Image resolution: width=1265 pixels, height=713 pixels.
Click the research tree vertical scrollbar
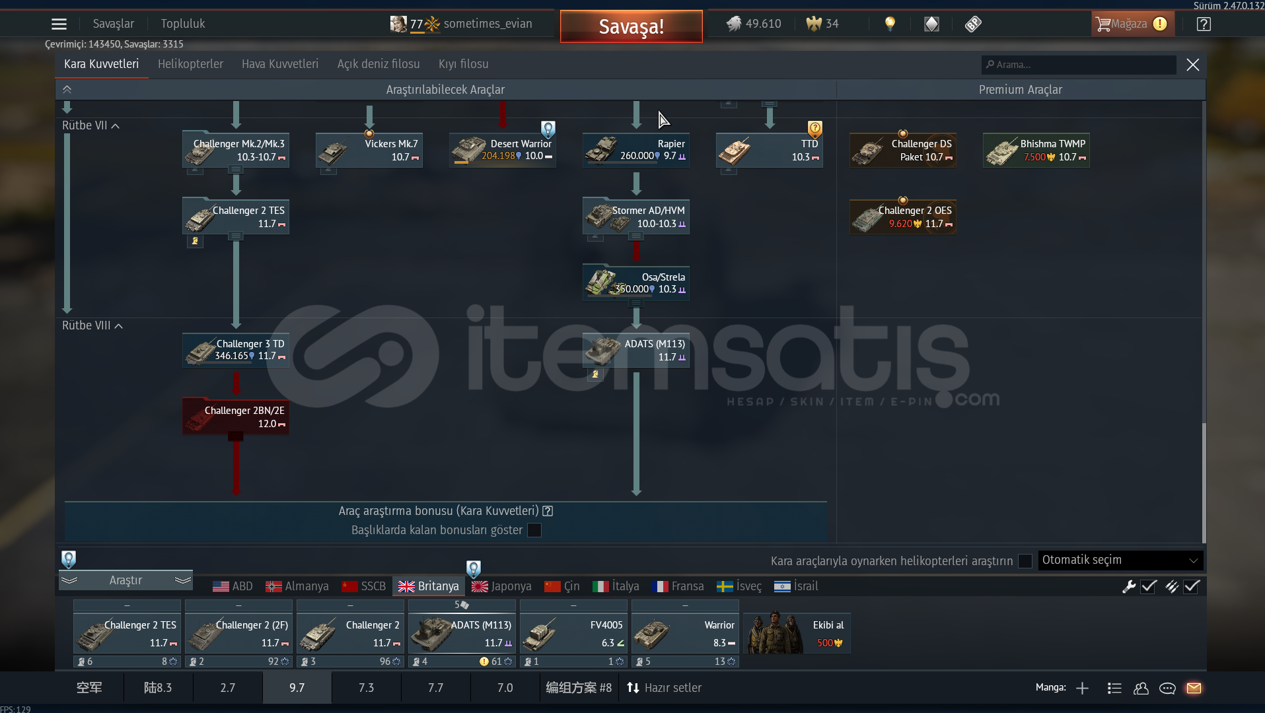[x=1204, y=482]
